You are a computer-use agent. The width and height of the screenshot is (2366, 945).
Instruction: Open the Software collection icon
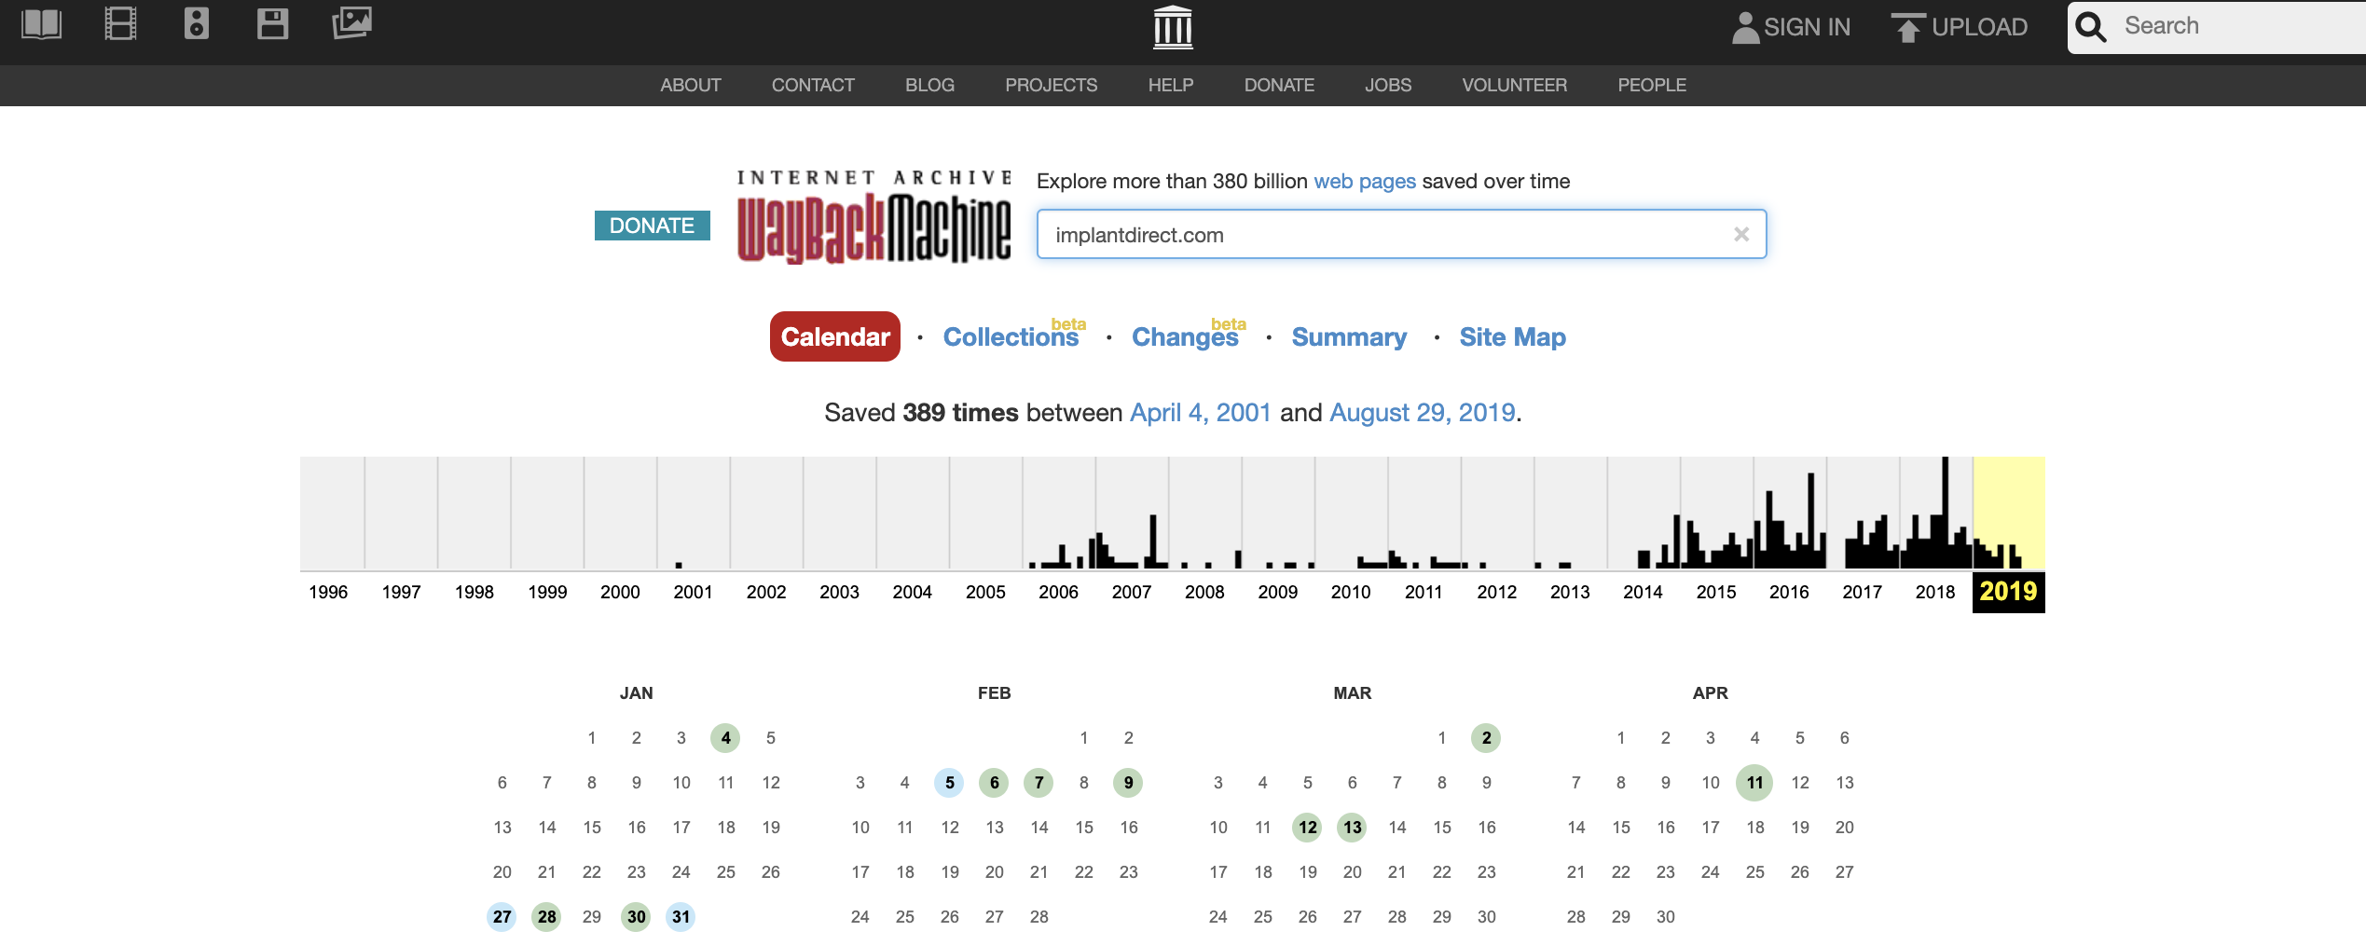pos(272,25)
